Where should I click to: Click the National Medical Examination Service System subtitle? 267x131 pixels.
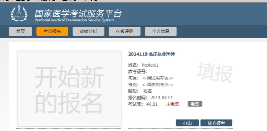(74, 20)
